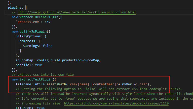This screenshot has width=193, height=109.
Task: Select the 'false' value after warnings
Action: tap(48, 46)
